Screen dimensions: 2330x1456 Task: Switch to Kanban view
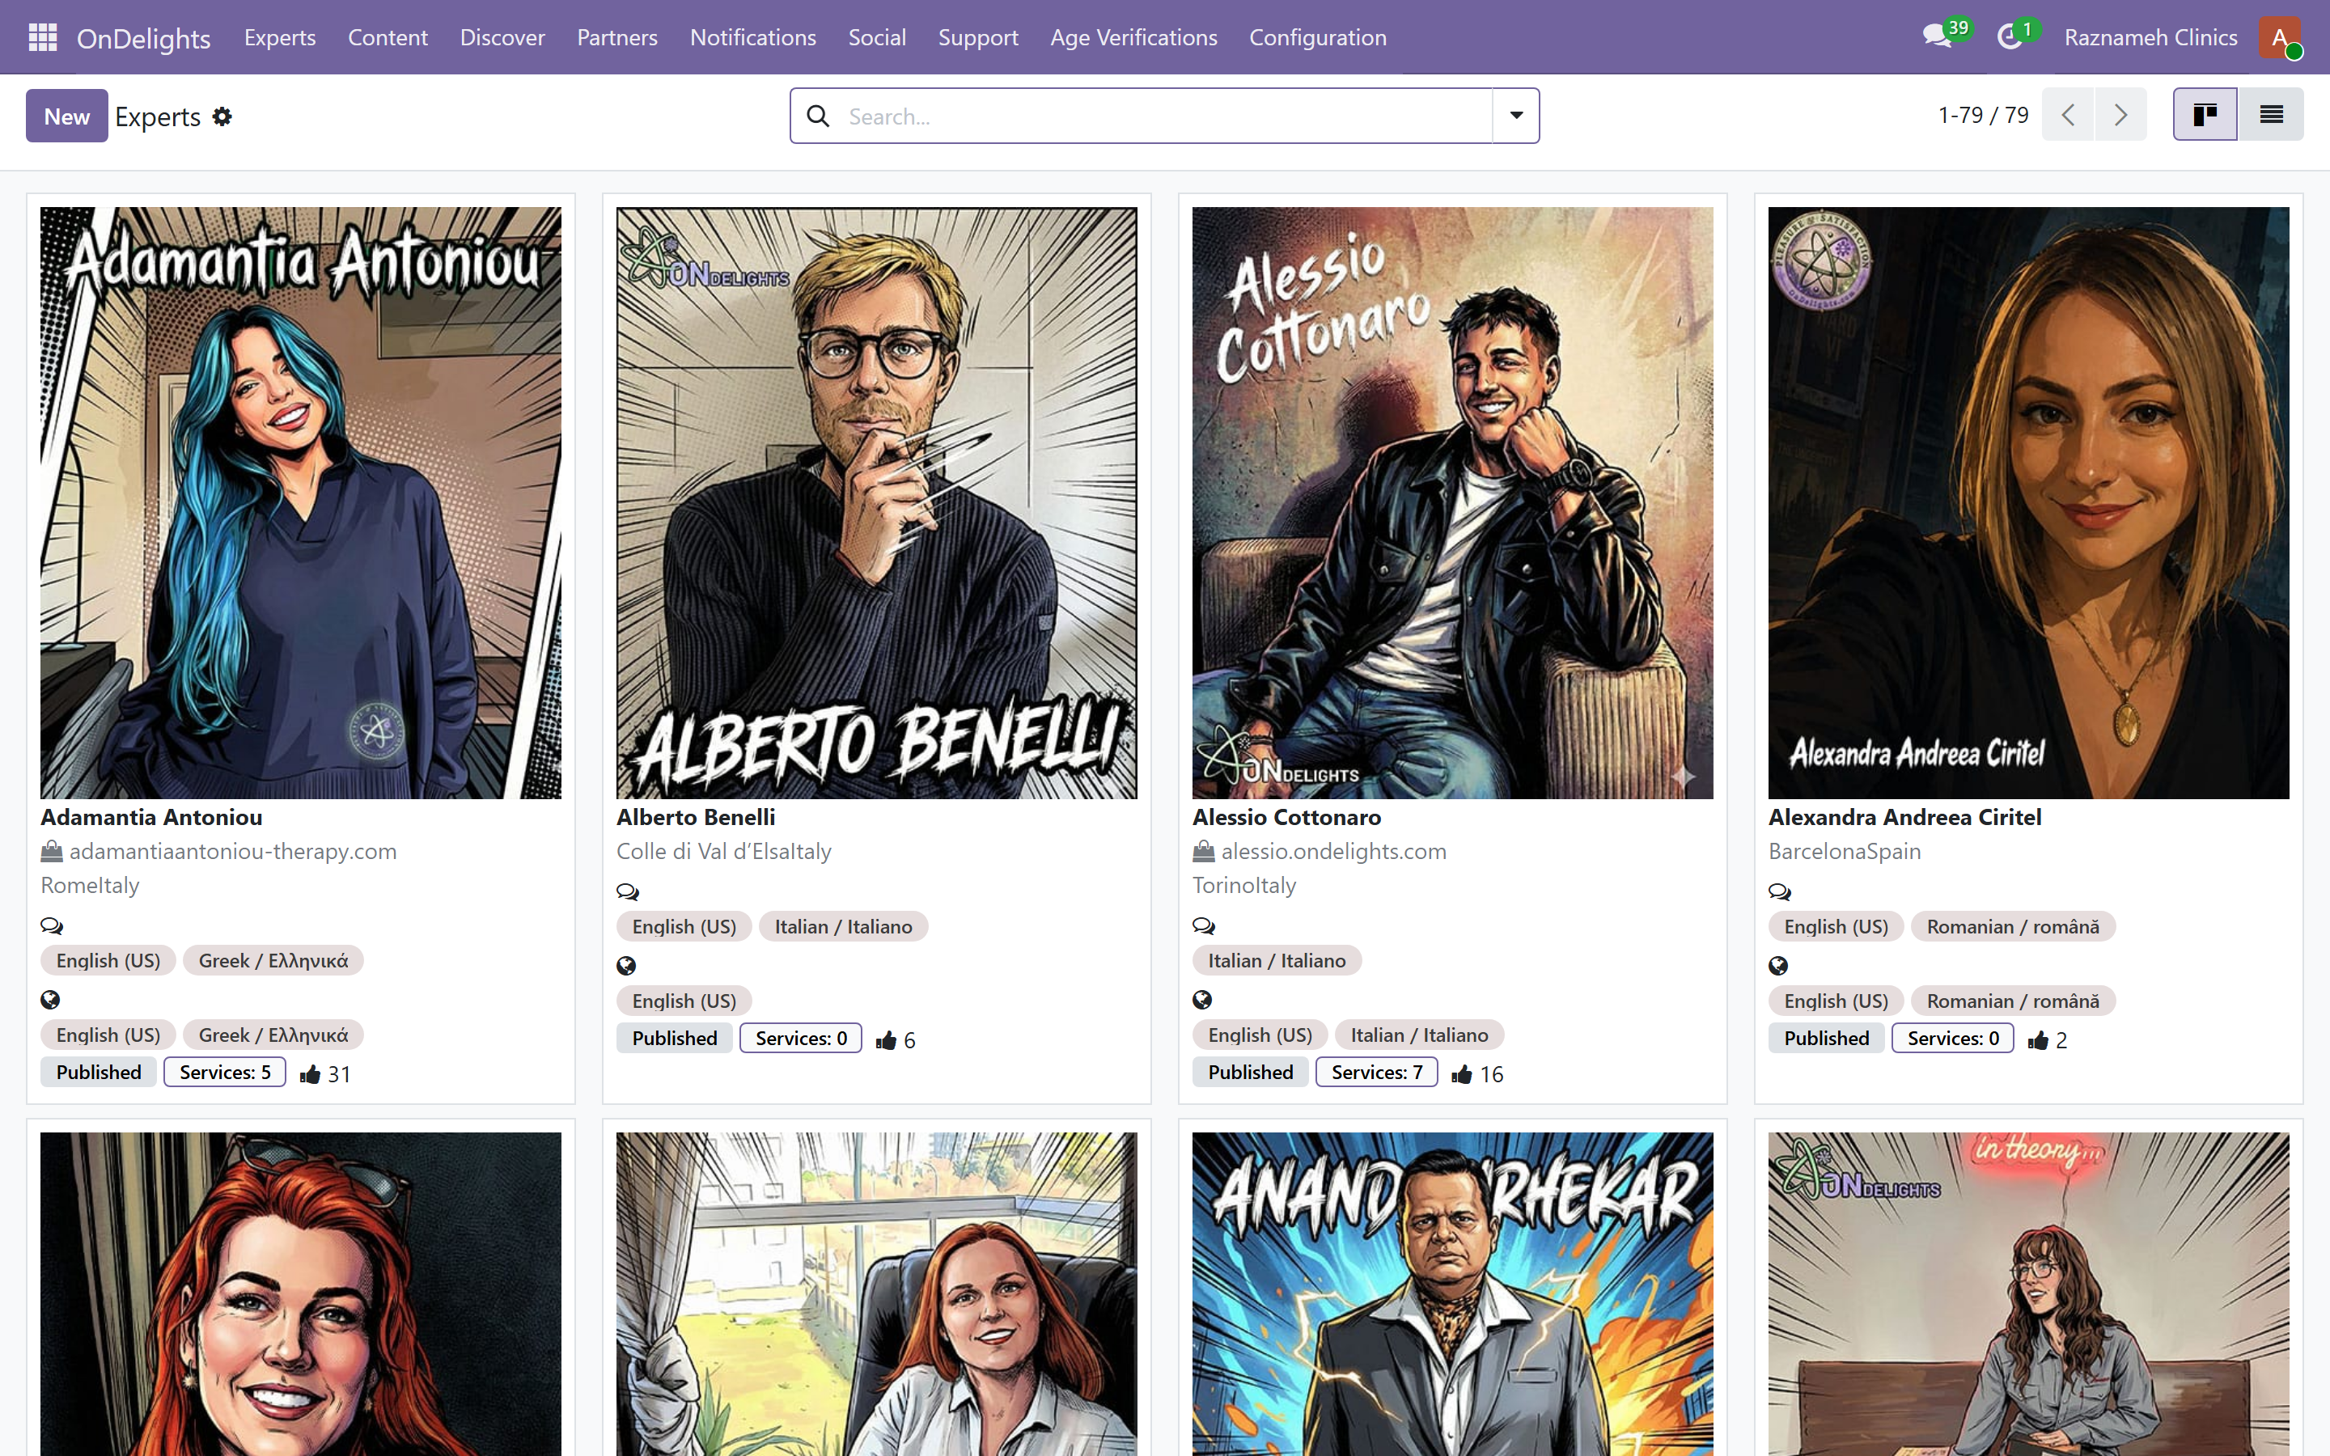[x=2205, y=115]
